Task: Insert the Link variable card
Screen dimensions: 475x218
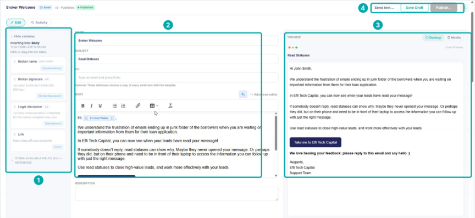Action: (38, 141)
